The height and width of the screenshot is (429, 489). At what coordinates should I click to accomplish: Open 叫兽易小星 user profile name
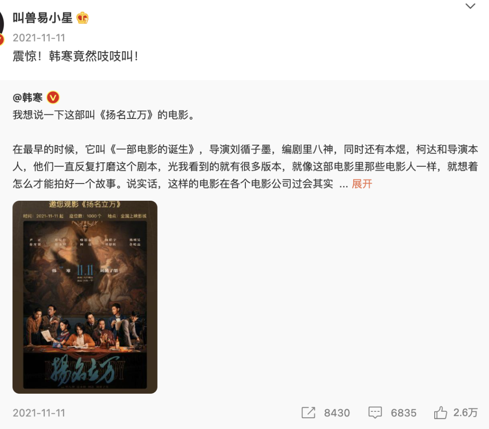[43, 18]
